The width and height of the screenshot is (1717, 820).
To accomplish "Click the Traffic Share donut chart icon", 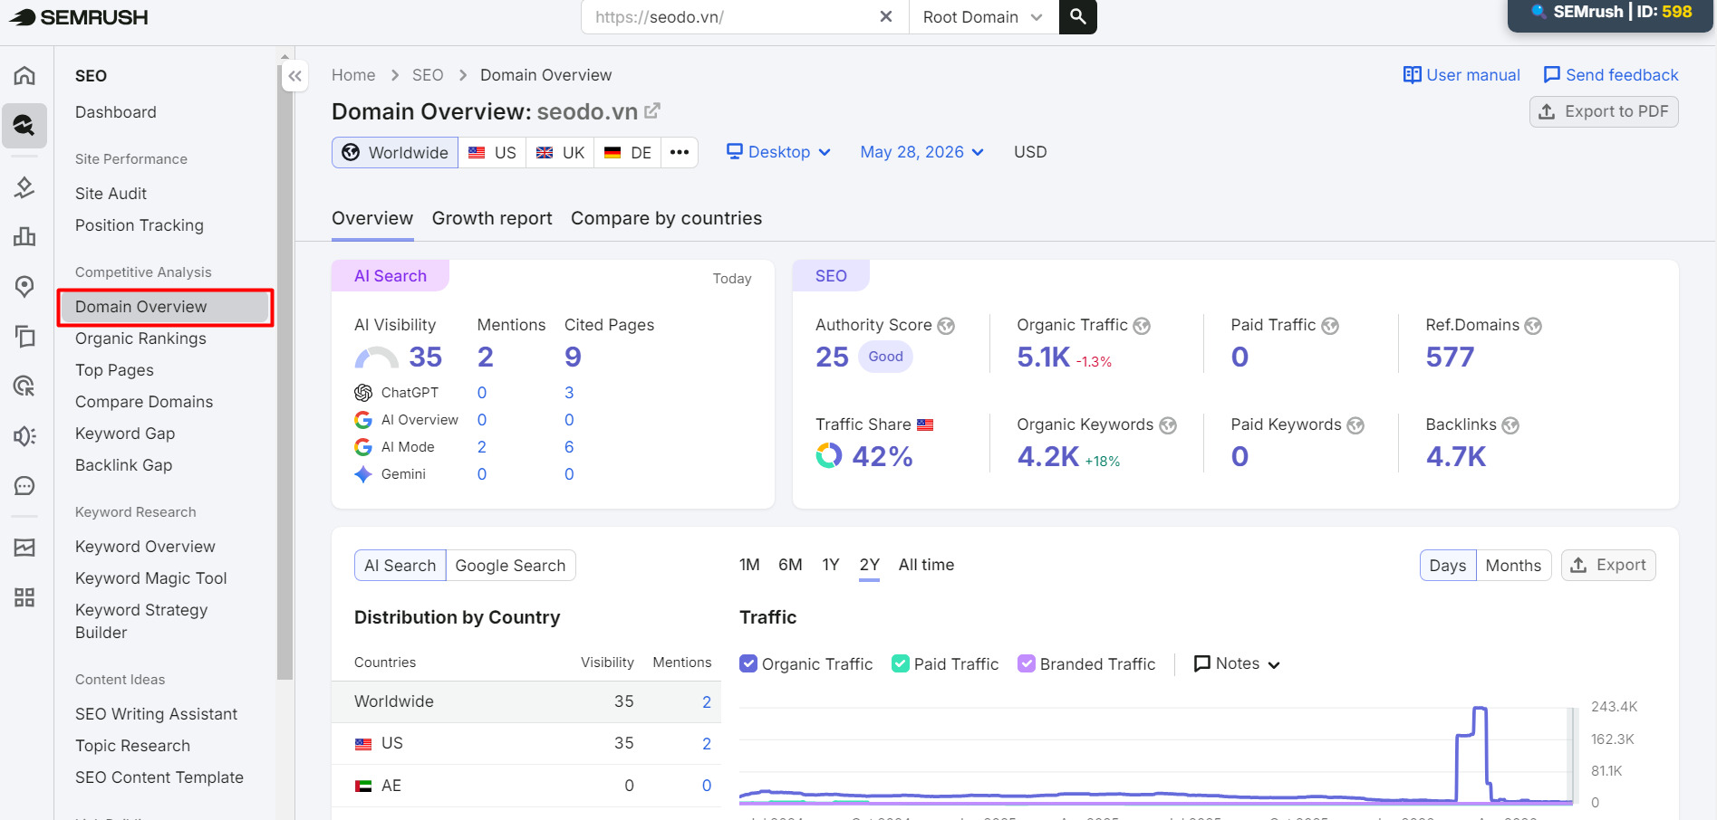I will pyautogui.click(x=829, y=455).
